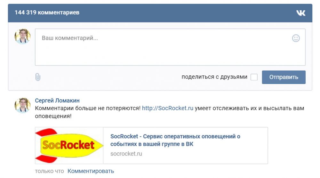Open the emoji smiley picker
Screen dimensions: 320x178
click(x=296, y=38)
